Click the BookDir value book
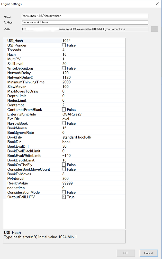Viewport: 162px width, 259px height. [66, 142]
